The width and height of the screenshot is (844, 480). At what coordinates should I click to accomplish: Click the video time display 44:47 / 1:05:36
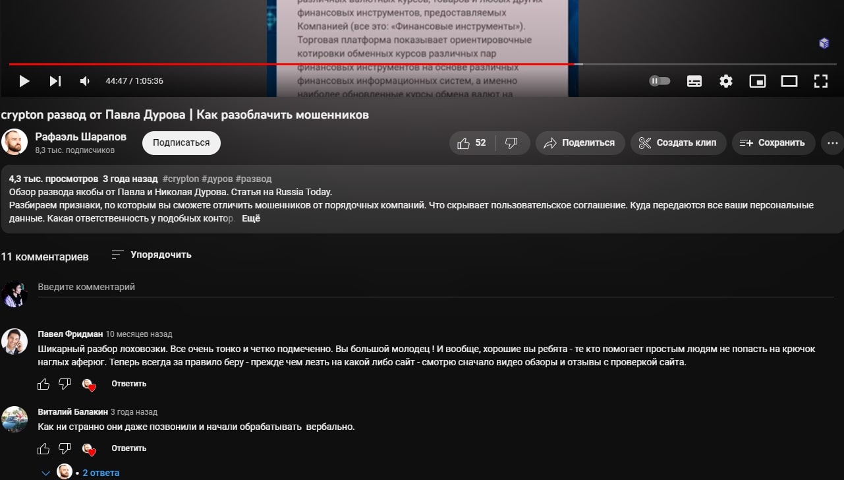[134, 81]
